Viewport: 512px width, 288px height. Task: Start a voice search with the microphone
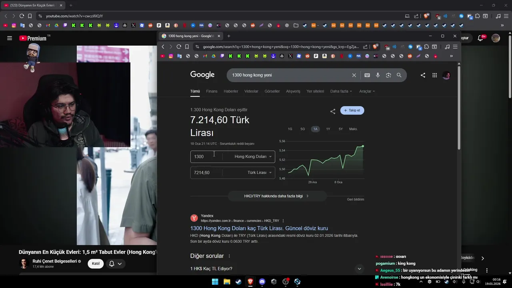click(378, 75)
